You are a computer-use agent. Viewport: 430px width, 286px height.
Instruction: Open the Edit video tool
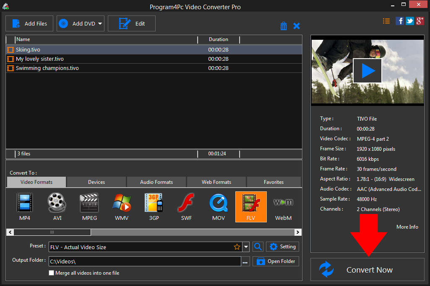click(132, 23)
